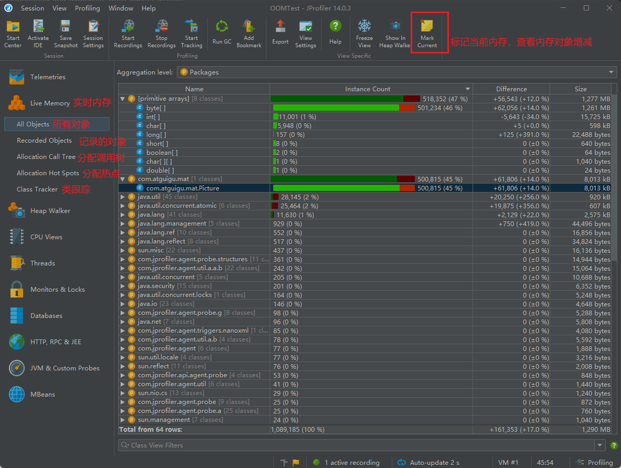621x468 pixels.
Task: Click Stop Recordings
Action: tap(162, 34)
